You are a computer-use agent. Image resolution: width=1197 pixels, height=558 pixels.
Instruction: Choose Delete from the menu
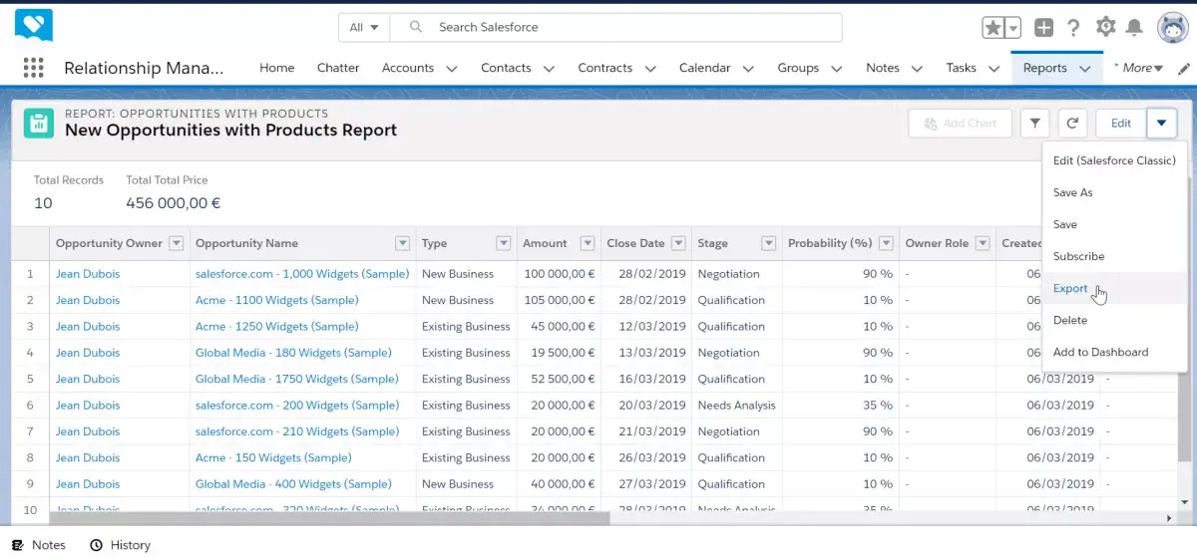point(1114,320)
